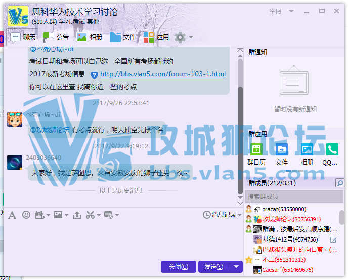This screenshot has width=348, height=280.
Task: Expand the send options dropdown arrow
Action: click(x=236, y=267)
